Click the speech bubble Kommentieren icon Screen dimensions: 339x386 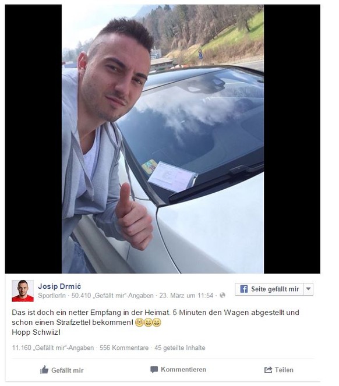point(154,370)
